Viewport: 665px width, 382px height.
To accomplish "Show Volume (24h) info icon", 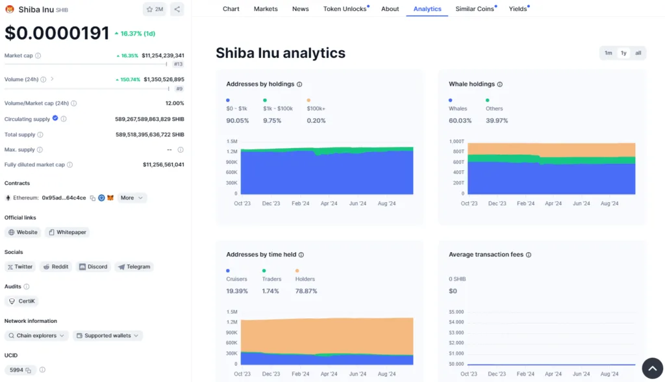I will tap(44, 79).
